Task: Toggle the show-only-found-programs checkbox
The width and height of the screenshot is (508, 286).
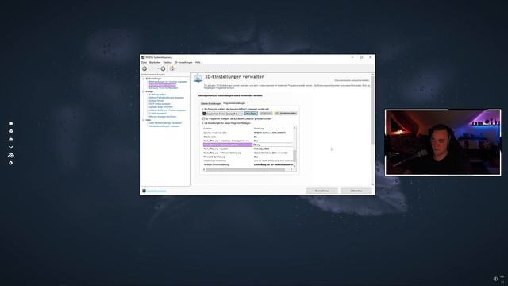Action: click(x=203, y=118)
